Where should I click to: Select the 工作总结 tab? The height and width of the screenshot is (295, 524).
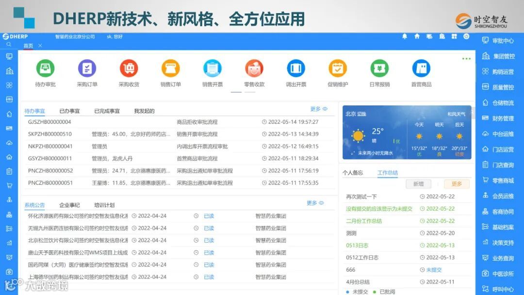click(388, 173)
